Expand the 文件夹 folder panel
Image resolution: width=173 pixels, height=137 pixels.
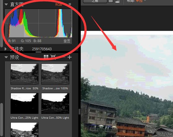[x=6, y=49]
